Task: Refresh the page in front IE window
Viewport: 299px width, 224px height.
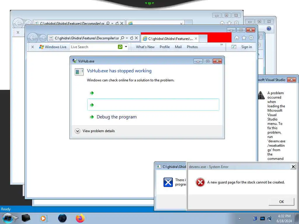Action: (x=132, y=38)
